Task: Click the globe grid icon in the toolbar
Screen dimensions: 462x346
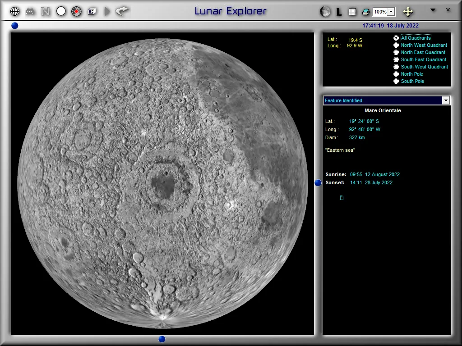Action: pyautogui.click(x=15, y=11)
